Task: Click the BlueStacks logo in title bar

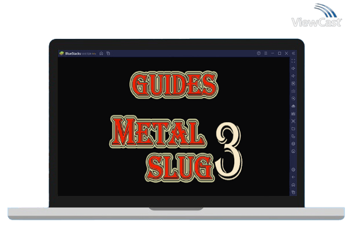Action: coord(61,53)
